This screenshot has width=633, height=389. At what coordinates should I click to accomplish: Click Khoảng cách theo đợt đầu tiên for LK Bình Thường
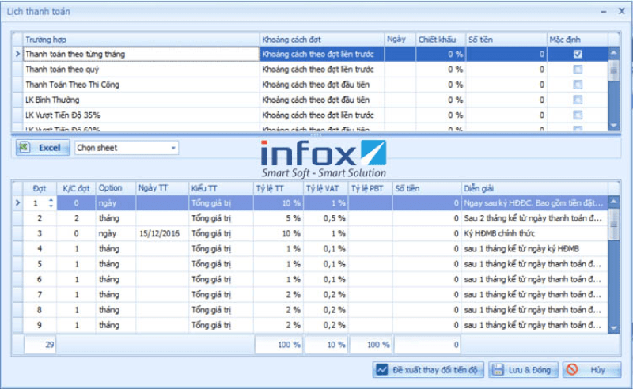click(x=322, y=100)
